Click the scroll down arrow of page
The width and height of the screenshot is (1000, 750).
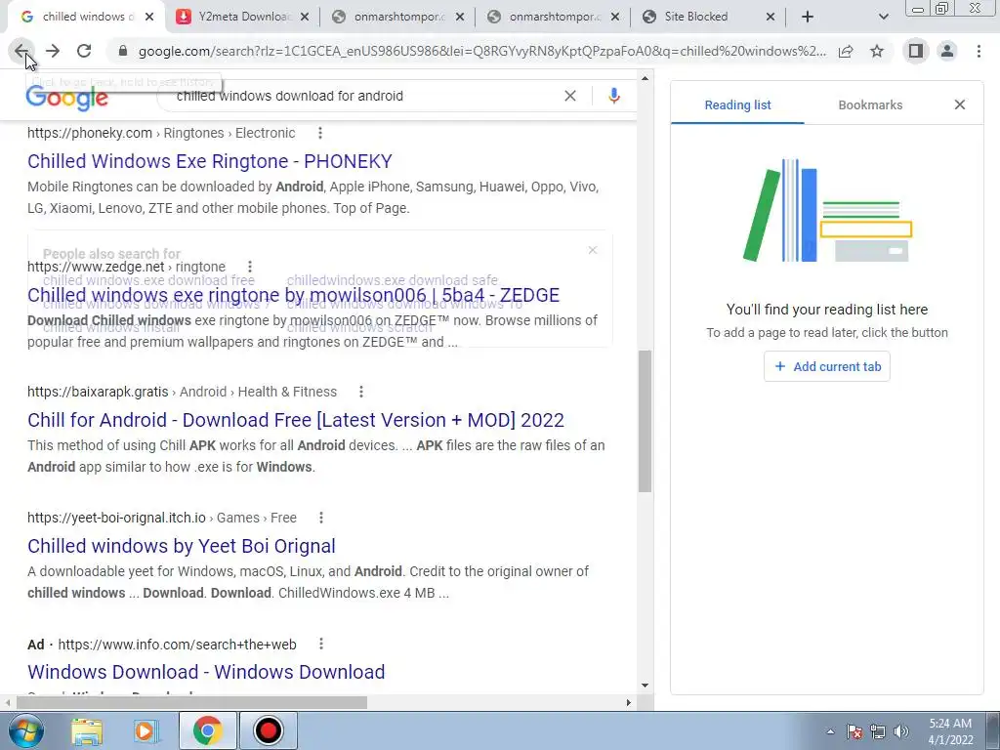click(x=645, y=686)
